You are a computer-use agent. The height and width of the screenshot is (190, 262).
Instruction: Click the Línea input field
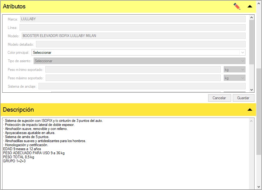pyautogui.click(x=133, y=27)
